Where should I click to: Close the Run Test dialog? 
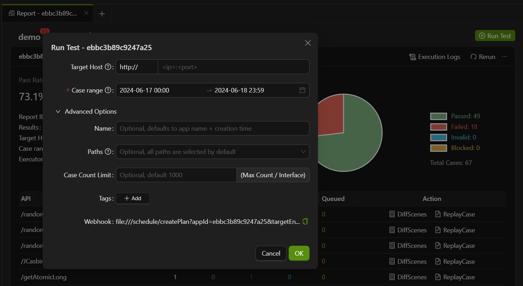point(308,43)
